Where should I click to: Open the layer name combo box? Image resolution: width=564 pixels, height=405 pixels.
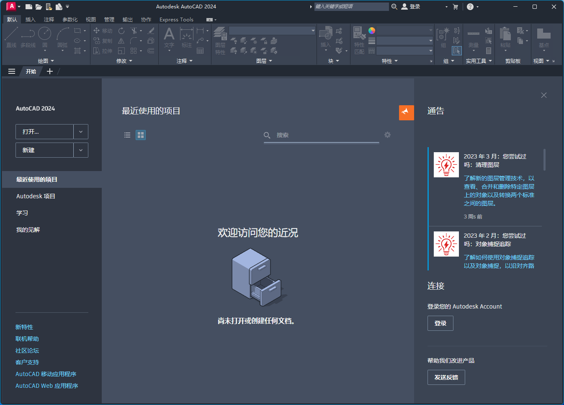[273, 31]
